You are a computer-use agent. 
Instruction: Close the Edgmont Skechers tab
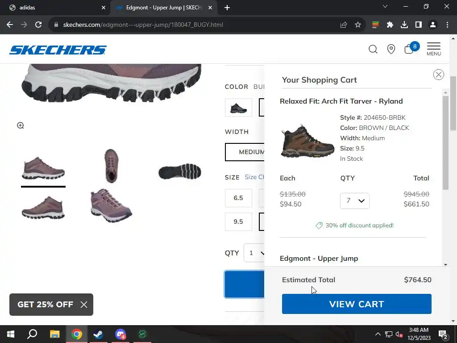click(x=210, y=8)
